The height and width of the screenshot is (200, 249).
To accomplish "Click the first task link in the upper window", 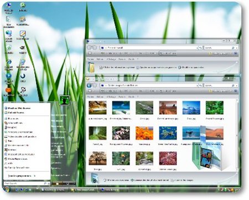I will tap(117, 68).
